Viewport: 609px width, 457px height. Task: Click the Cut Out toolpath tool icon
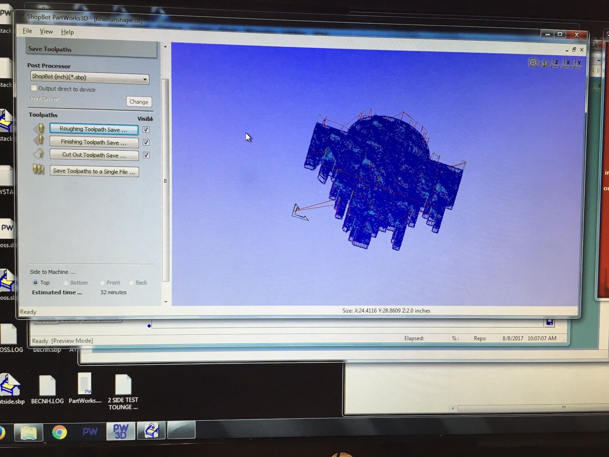(x=39, y=154)
